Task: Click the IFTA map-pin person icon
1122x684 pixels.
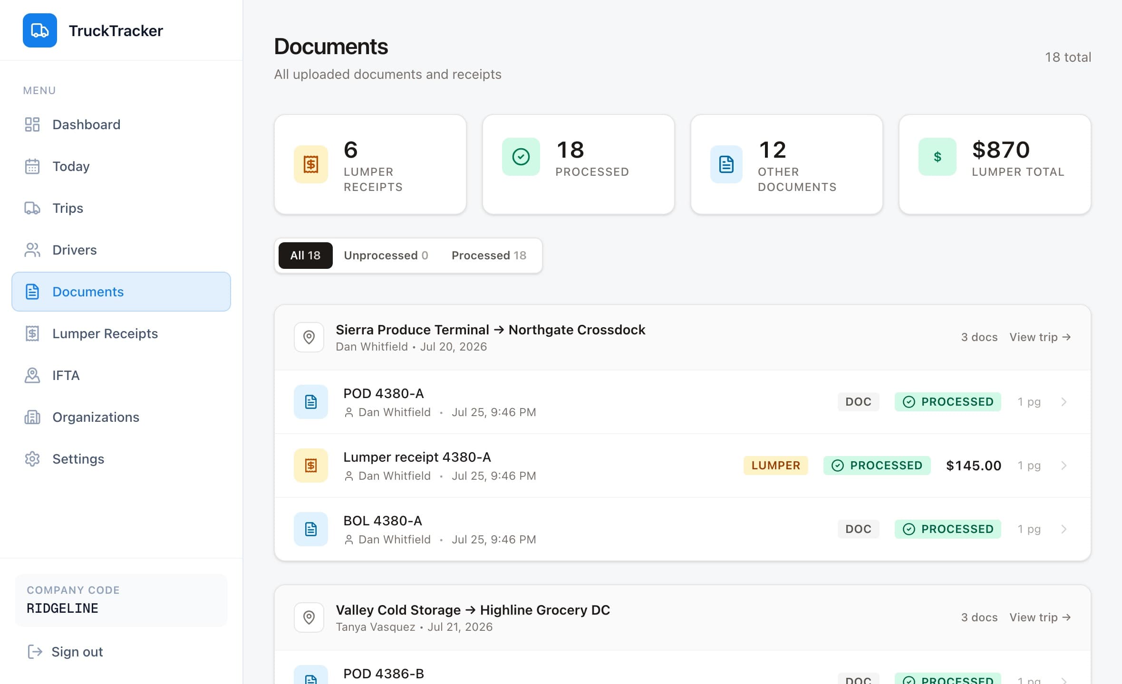Action: pos(32,375)
